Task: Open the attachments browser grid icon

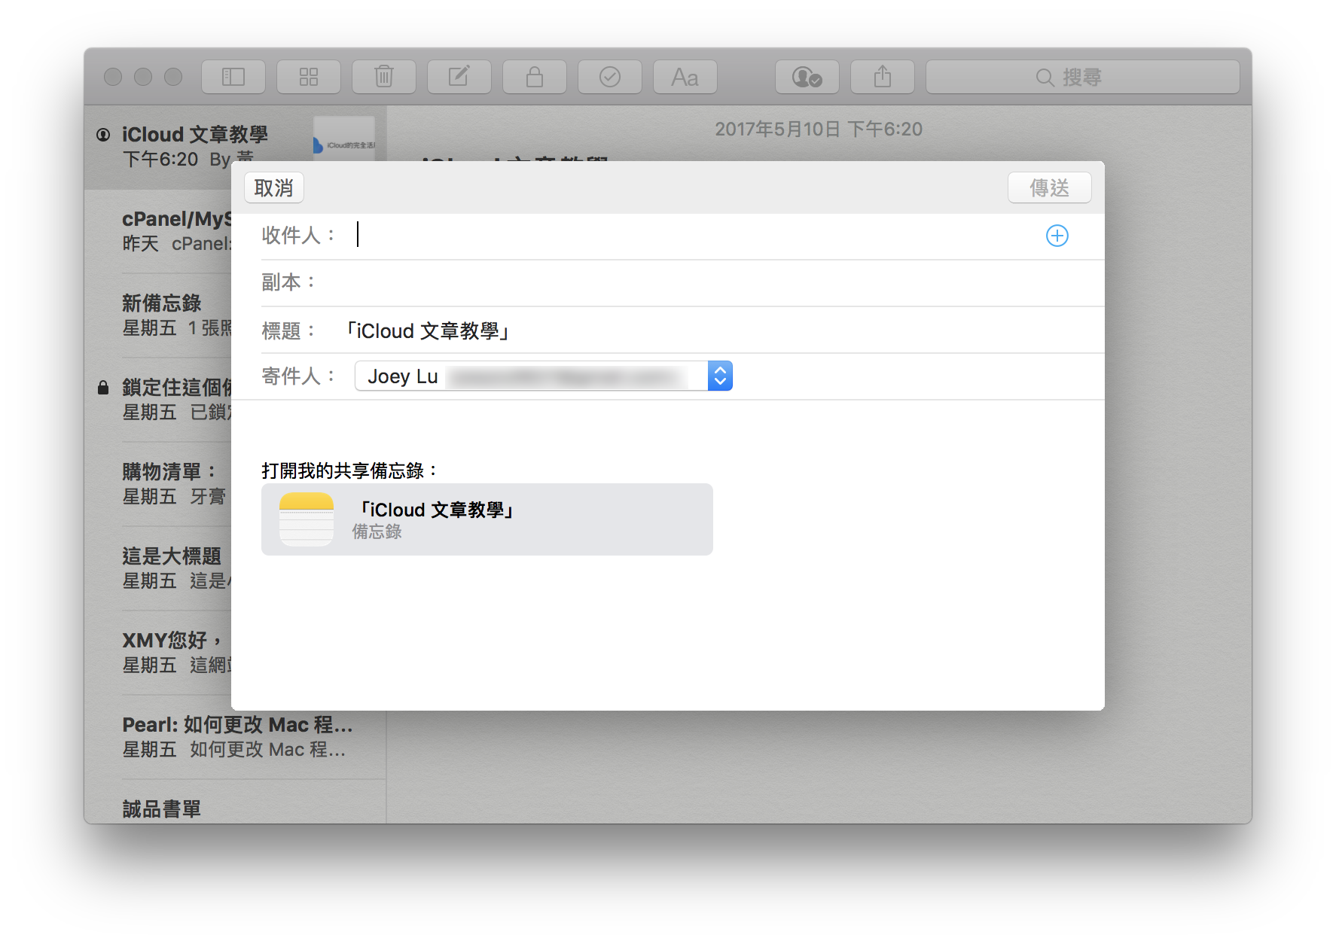Action: (309, 77)
